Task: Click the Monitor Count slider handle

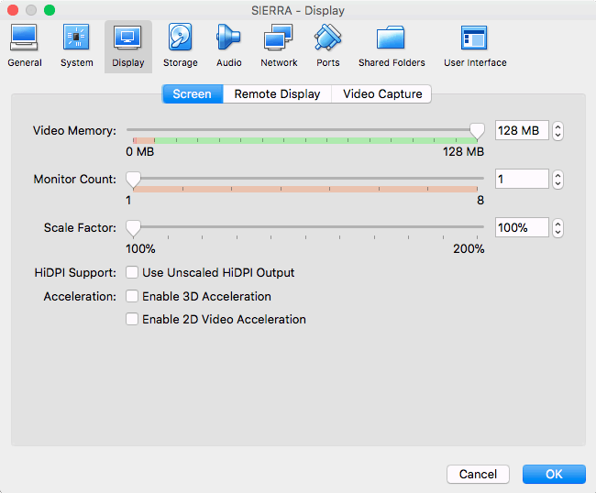Action: point(134,180)
